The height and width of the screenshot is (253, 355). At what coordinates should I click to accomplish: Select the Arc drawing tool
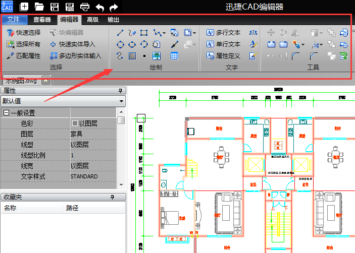point(144,44)
